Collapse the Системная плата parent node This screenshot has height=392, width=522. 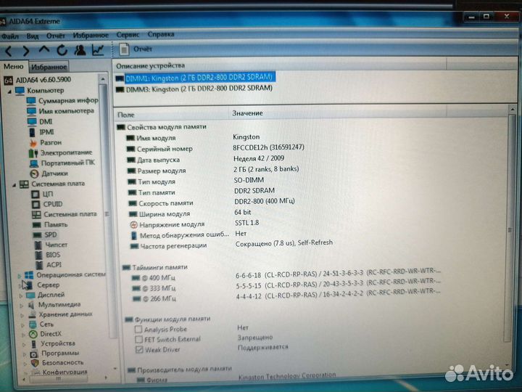(x=14, y=184)
